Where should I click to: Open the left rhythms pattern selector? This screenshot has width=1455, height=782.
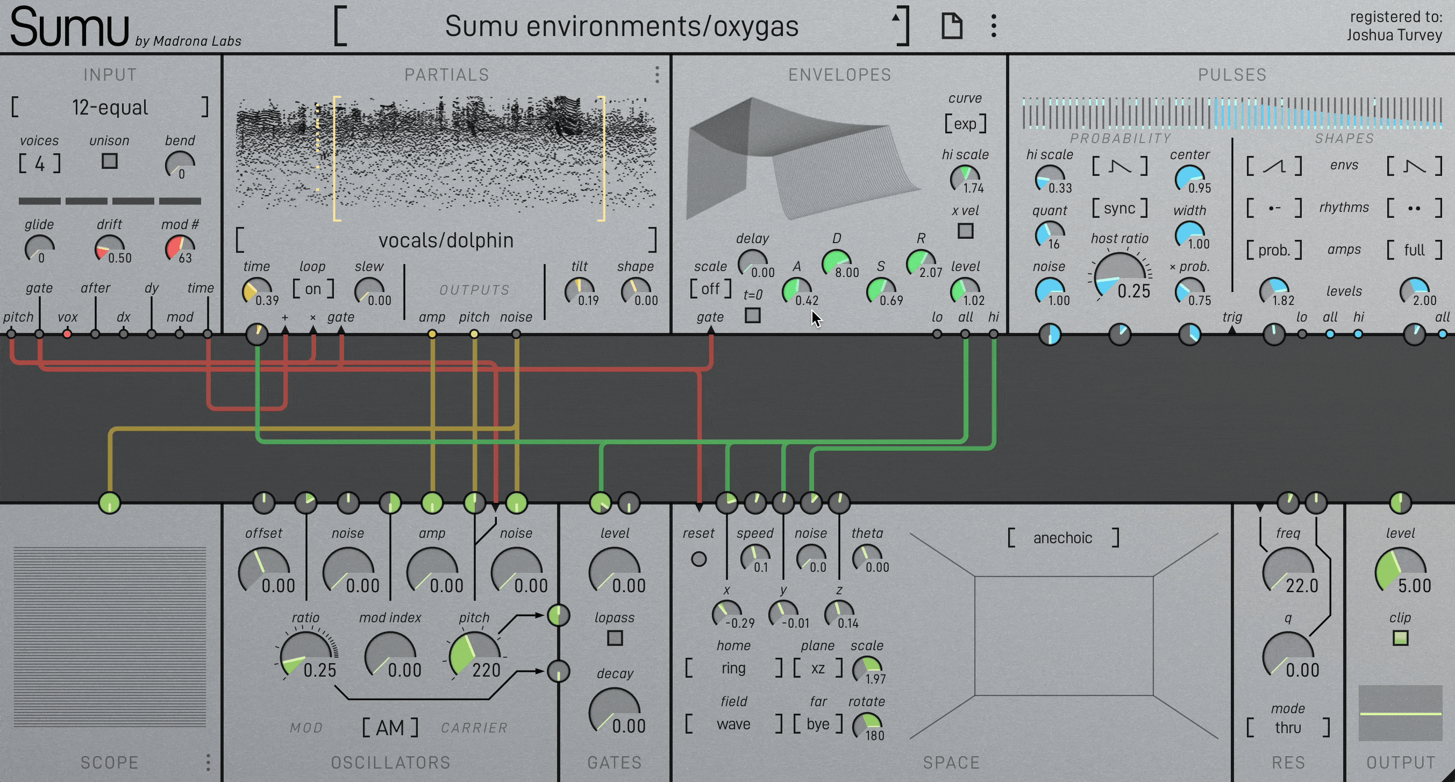click(x=1274, y=208)
